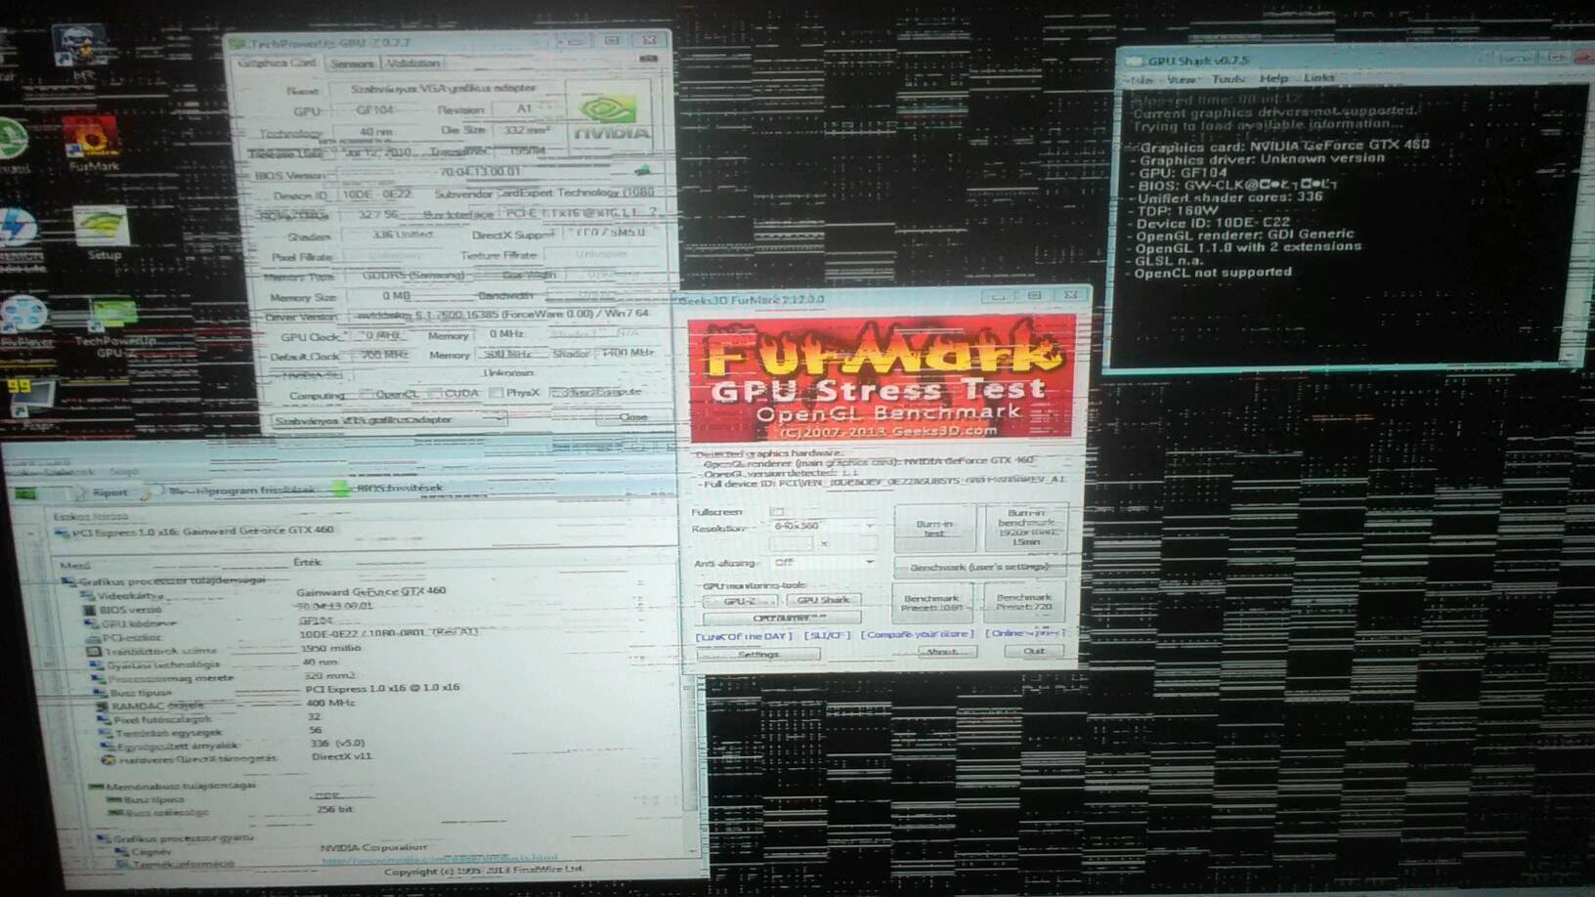Click the Burn-in benchmark 1920x1080 15min button
This screenshot has height=897, width=1595.
pos(1025,528)
